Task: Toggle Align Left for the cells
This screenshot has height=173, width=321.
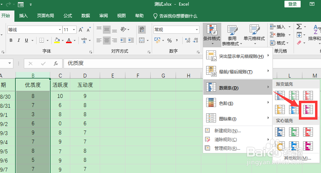Action: (x=99, y=40)
